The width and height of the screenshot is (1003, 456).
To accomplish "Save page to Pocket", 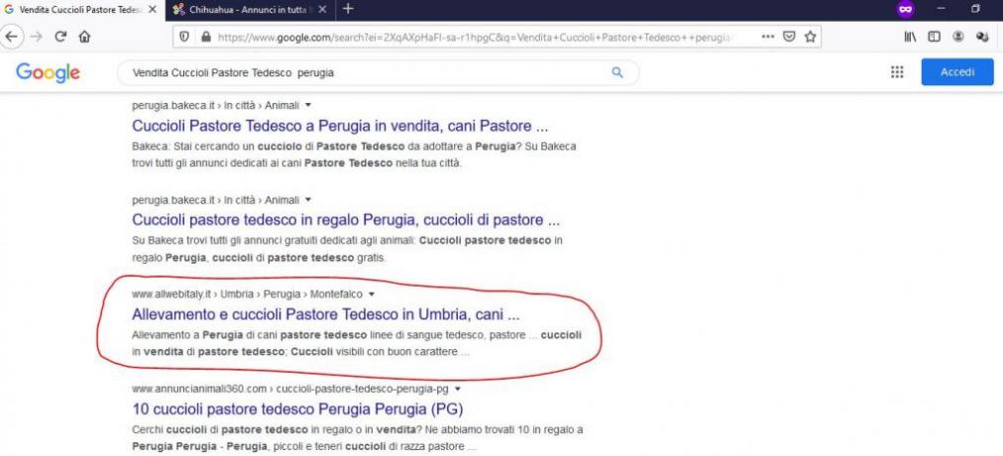I will click(x=789, y=37).
